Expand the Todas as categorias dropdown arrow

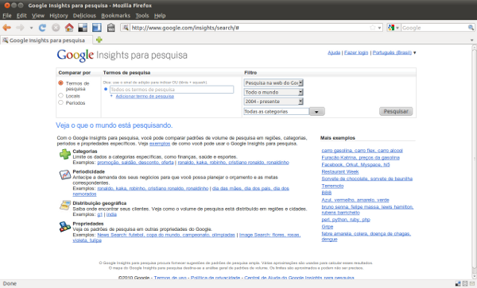coord(316,112)
